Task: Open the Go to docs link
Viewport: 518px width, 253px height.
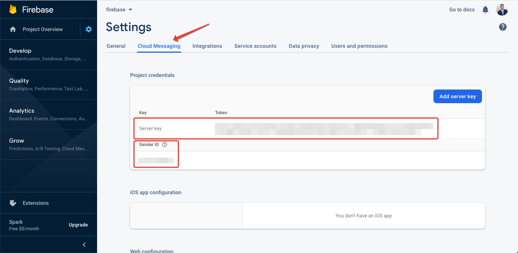Action: click(462, 9)
